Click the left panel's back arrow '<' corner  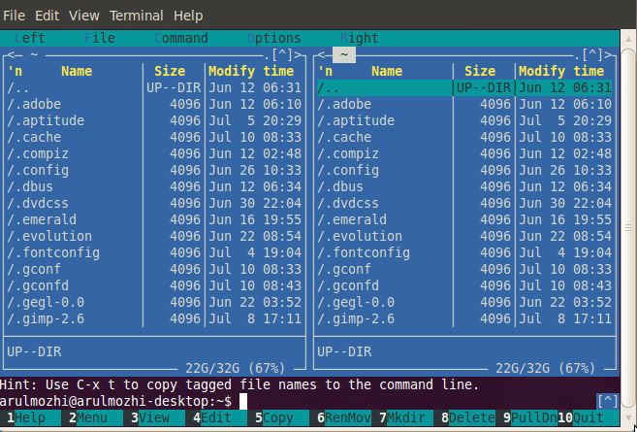pos(10,55)
